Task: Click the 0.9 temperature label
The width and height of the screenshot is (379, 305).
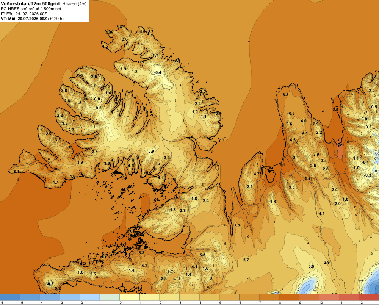Action: 151,151
